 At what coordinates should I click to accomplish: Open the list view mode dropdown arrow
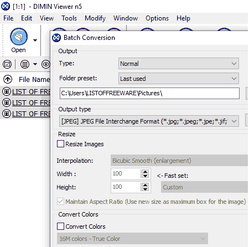[35, 64]
